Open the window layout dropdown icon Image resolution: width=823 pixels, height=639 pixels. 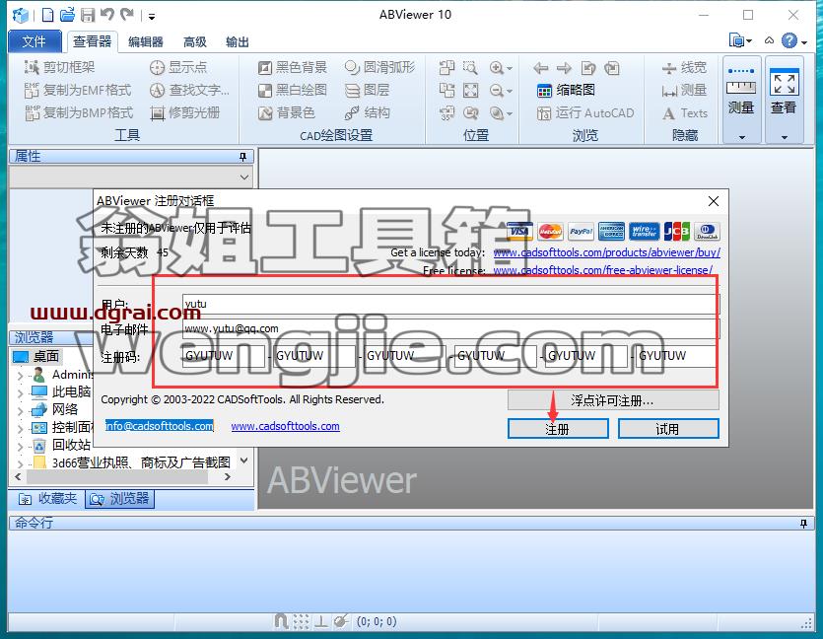[740, 40]
